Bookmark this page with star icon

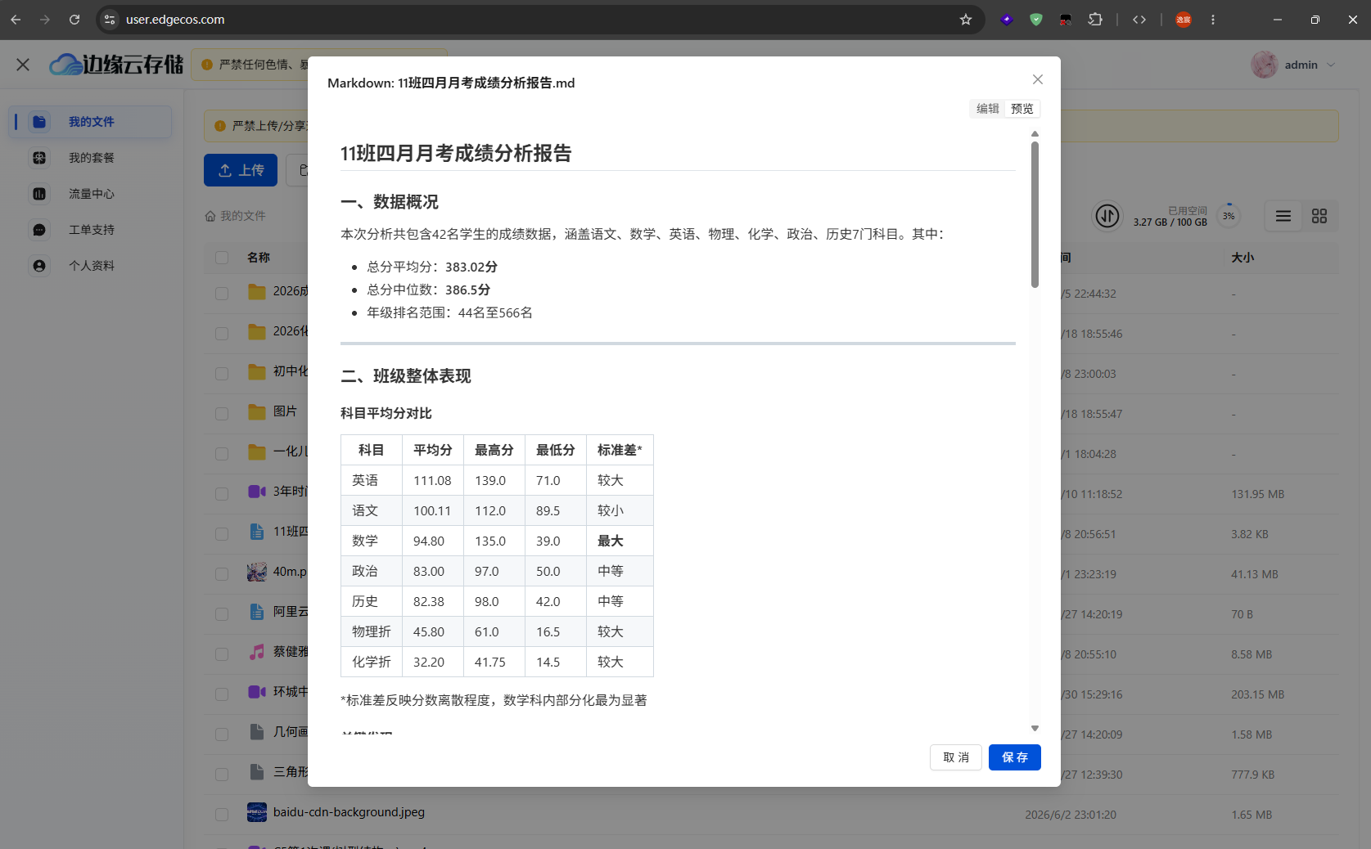point(966,20)
